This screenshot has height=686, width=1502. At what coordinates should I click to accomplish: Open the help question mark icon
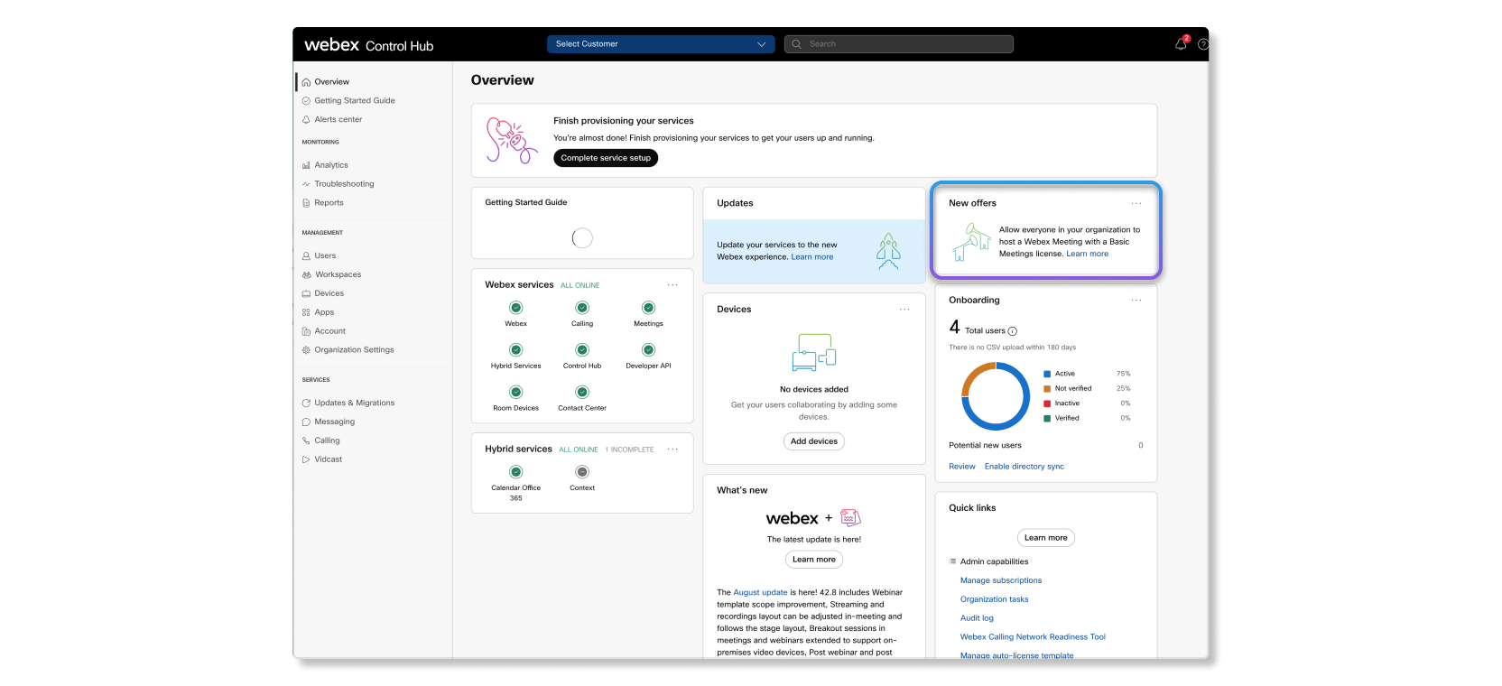1203,44
